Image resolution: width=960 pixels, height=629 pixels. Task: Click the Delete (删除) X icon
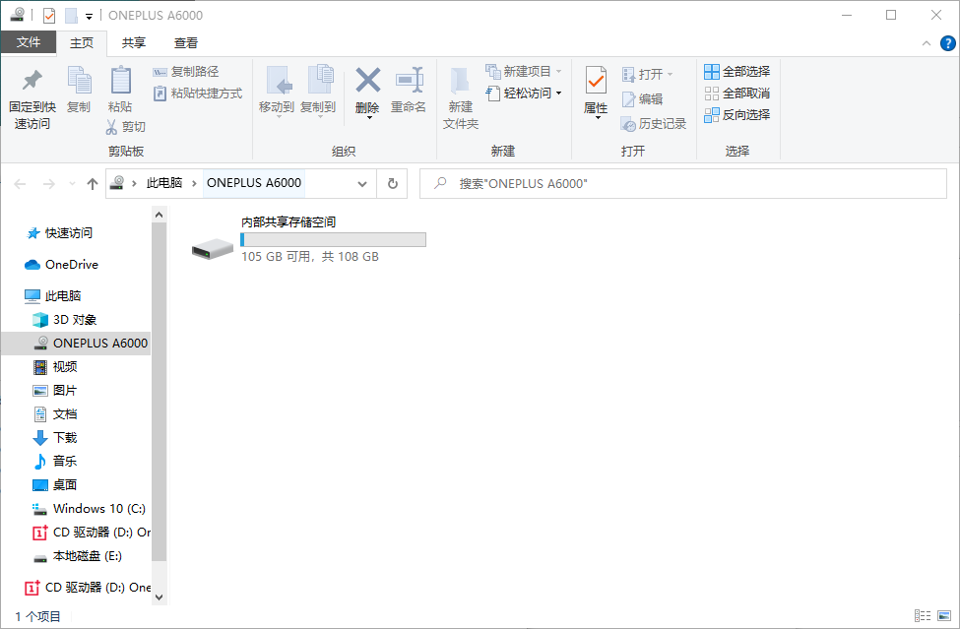pyautogui.click(x=368, y=80)
